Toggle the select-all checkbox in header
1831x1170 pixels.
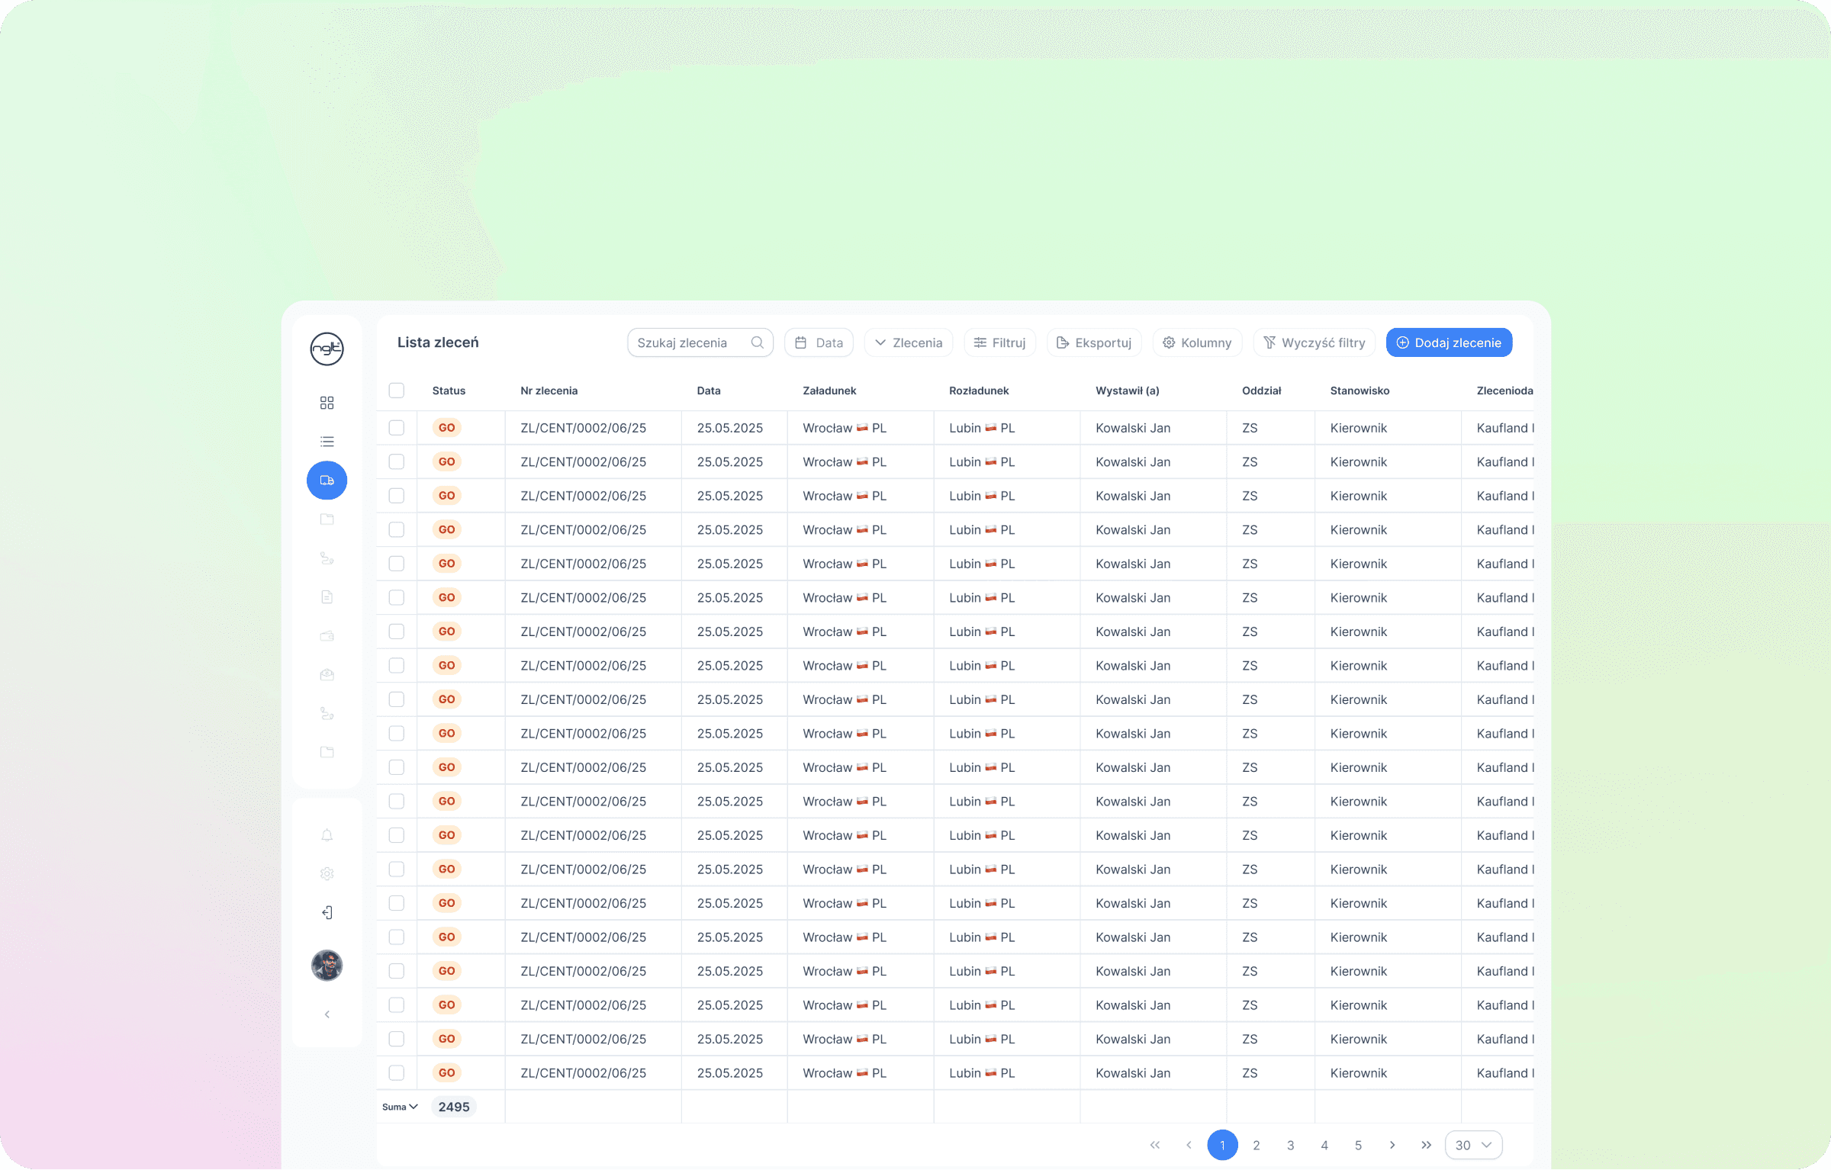pos(396,391)
